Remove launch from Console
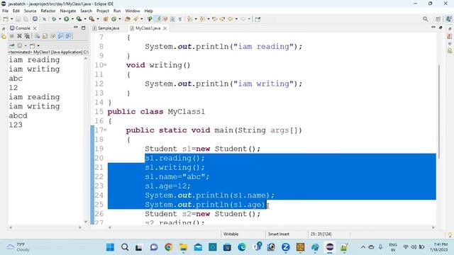454x255 pixels. pyautogui.click(x=19, y=36)
